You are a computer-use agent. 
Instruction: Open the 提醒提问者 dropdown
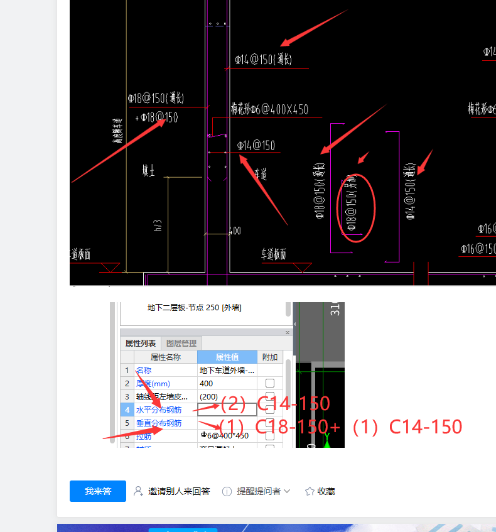[256, 491]
